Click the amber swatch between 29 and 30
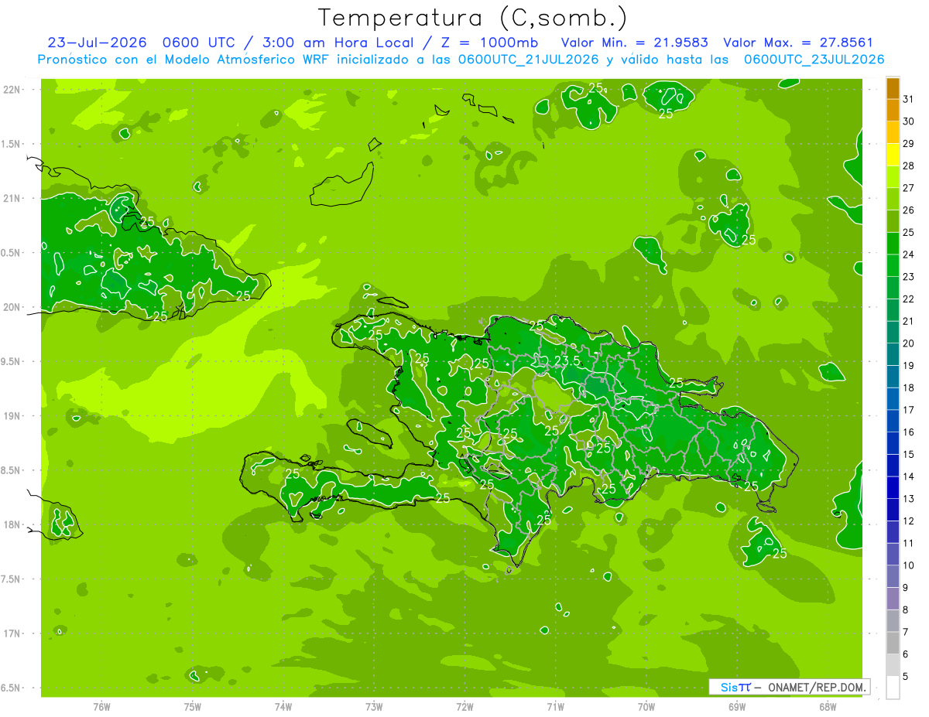 pos(893,132)
